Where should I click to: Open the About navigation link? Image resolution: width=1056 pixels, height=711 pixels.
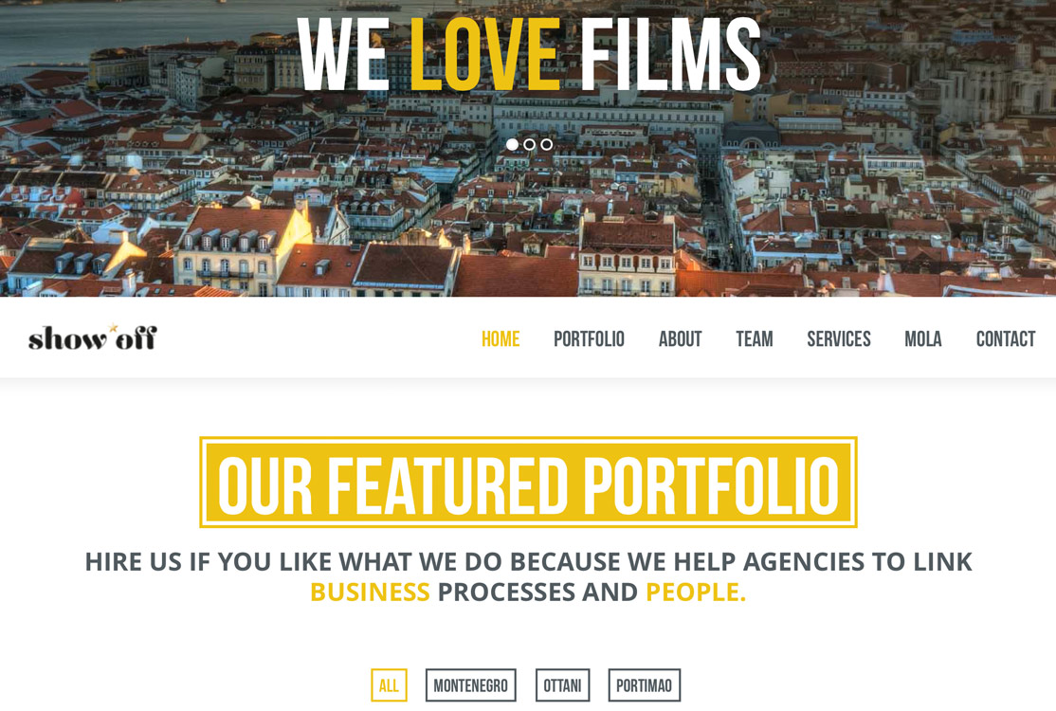pos(681,338)
